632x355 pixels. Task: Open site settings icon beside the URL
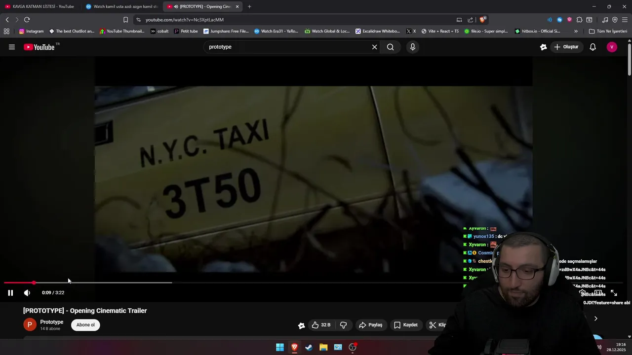coord(138,20)
